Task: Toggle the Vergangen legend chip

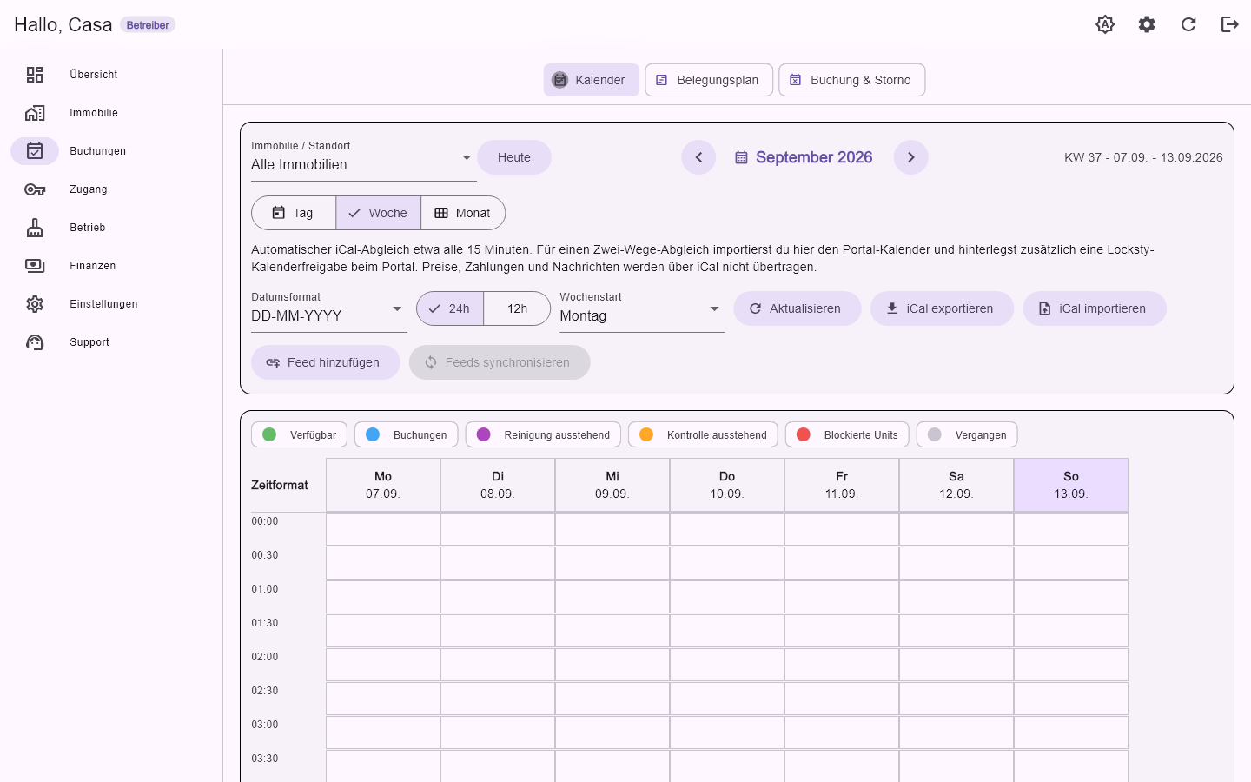Action: pos(968,434)
